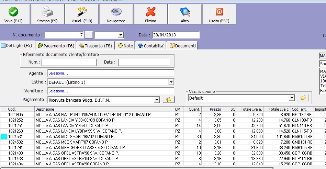The image size is (326, 169).
Task: Click the Totale Iva e. column header
Action: (x=249, y=109)
